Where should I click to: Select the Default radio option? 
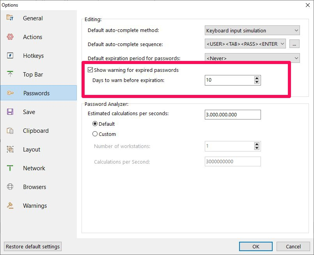[x=95, y=124]
